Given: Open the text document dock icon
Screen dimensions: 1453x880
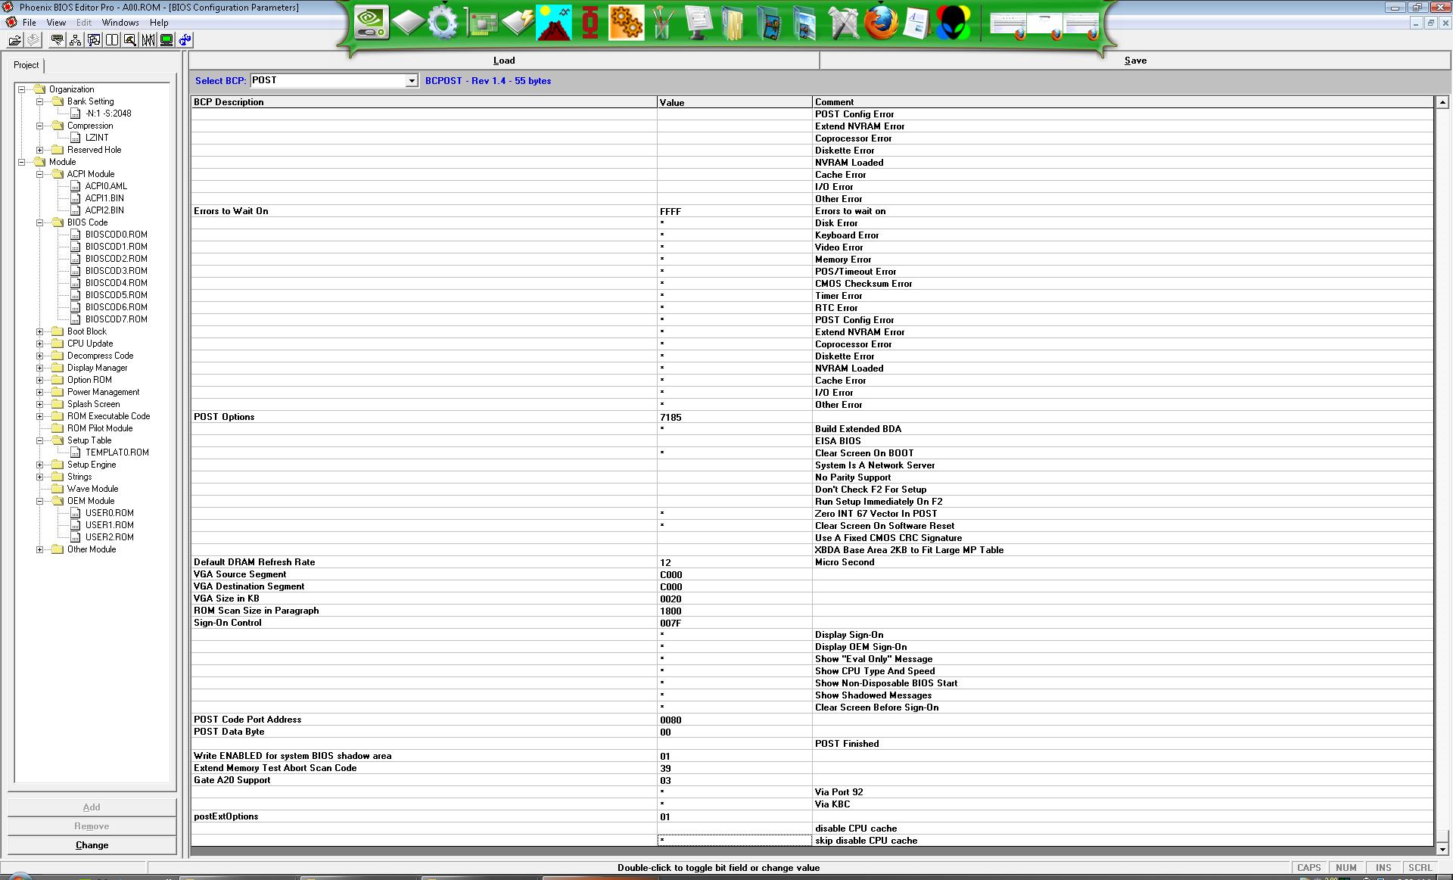Looking at the screenshot, I should tap(916, 23).
